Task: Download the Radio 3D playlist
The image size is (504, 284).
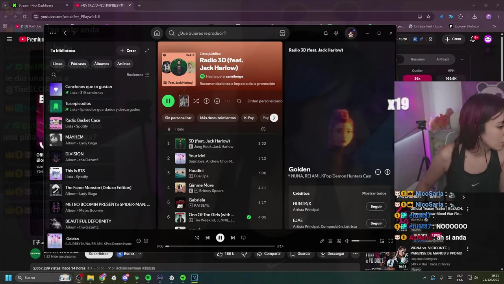Action: point(217,101)
